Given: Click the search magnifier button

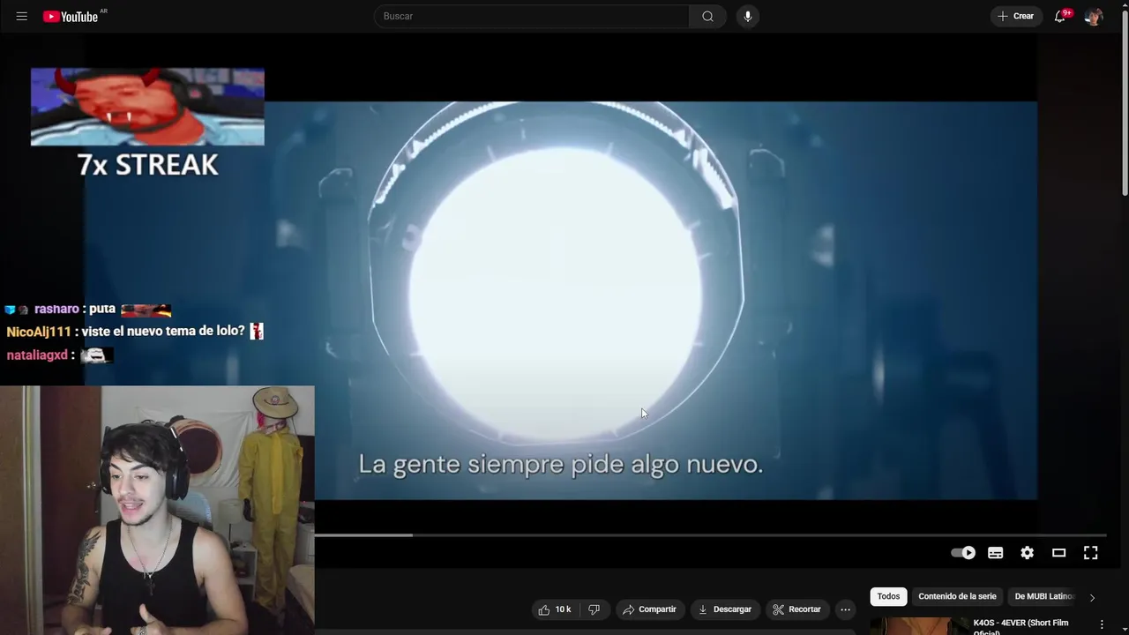Looking at the screenshot, I should coord(707,16).
